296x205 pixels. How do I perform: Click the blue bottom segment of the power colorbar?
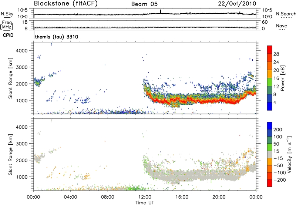coord(270,107)
